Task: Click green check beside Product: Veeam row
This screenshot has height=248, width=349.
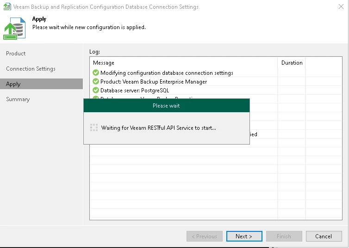Action: coord(96,81)
